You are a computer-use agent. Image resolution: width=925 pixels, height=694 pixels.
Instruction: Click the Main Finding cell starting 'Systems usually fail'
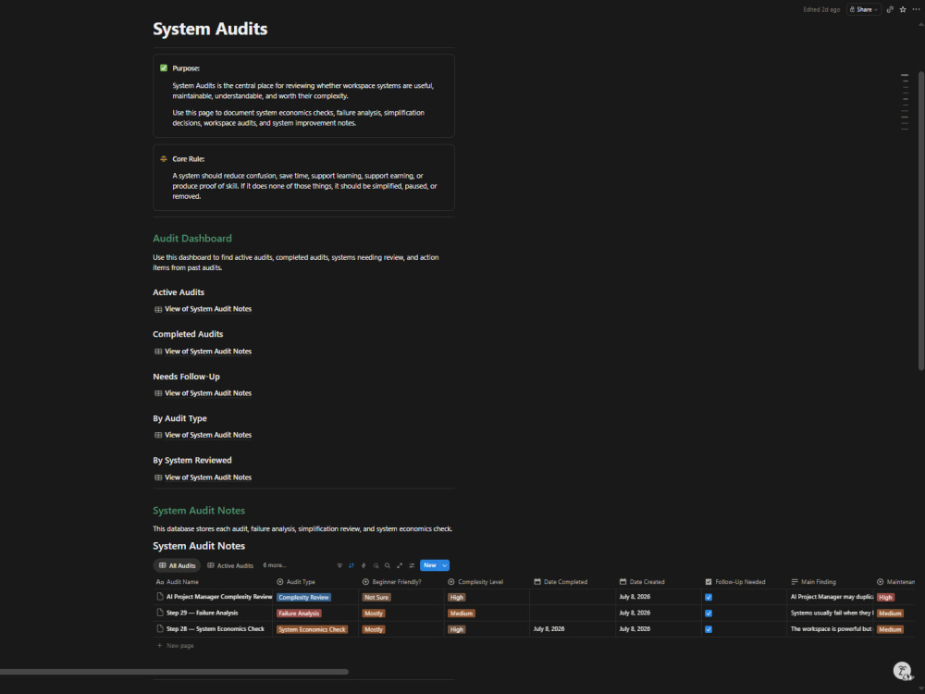(830, 613)
